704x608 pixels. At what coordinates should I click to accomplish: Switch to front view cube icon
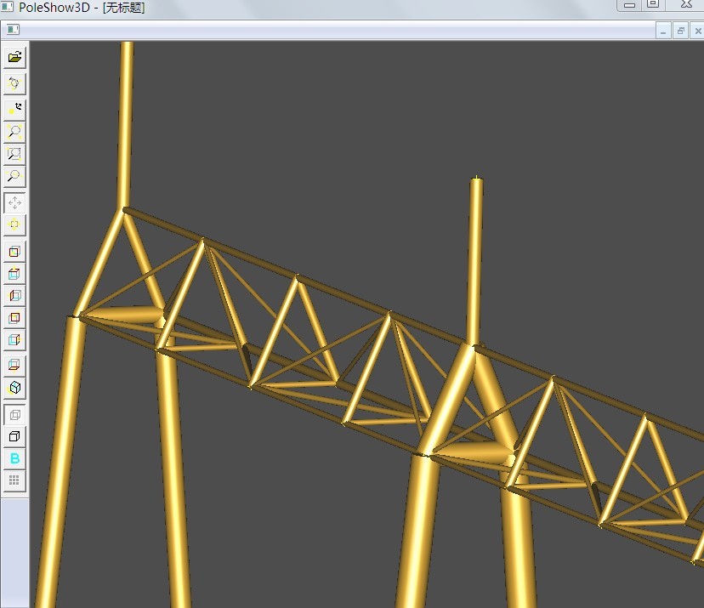pyautogui.click(x=14, y=252)
